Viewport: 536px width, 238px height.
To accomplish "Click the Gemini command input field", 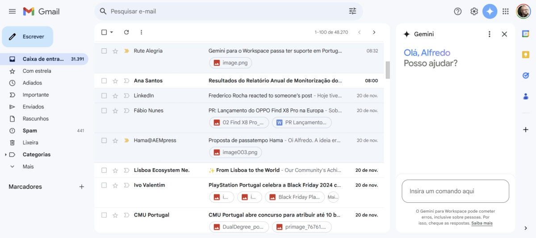I will point(455,191).
